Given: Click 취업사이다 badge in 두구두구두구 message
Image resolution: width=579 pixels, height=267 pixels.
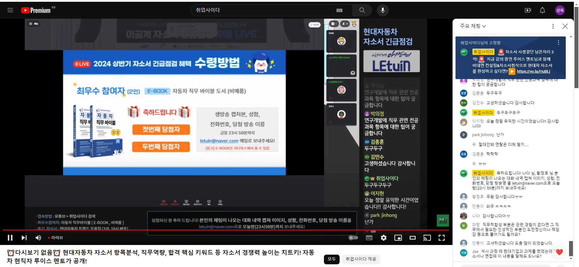Looking at the screenshot, I should (483, 113).
